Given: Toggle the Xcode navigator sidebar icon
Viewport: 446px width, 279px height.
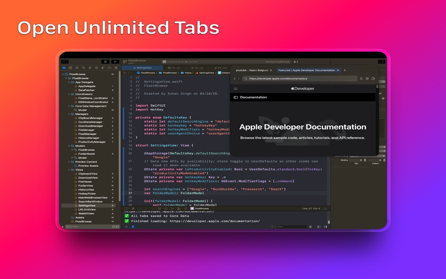Looking at the screenshot, I should (65, 62).
